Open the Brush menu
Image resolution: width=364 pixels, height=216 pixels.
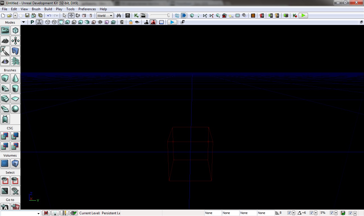click(x=36, y=9)
